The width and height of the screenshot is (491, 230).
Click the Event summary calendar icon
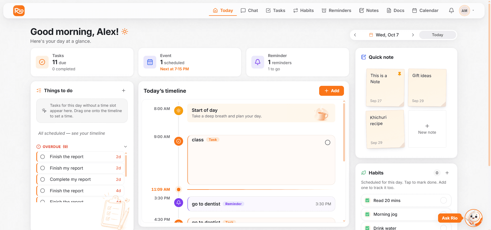(x=150, y=62)
